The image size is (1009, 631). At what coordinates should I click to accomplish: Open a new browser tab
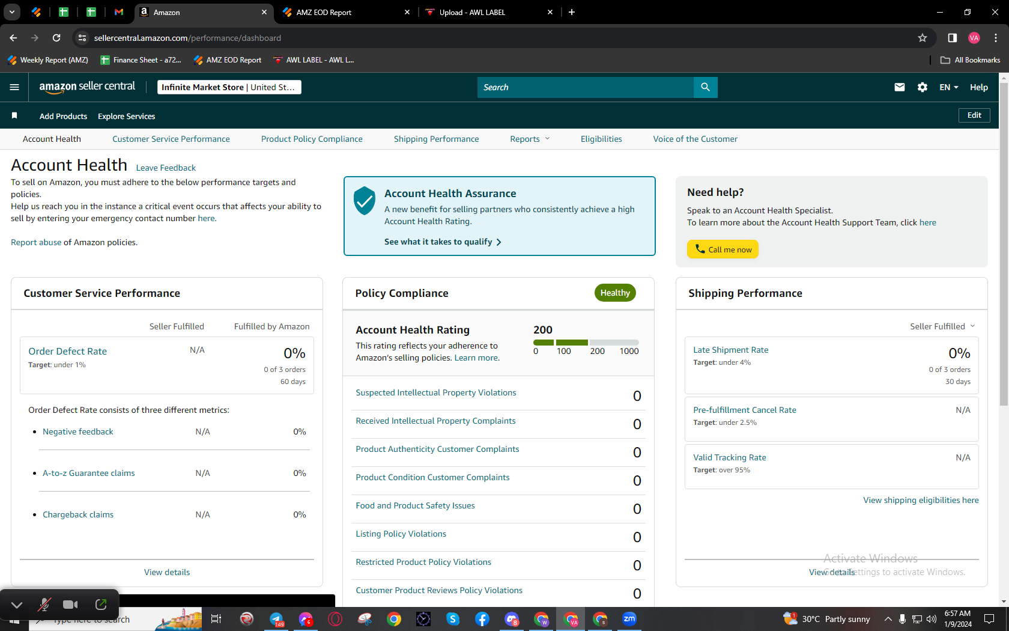572,12
